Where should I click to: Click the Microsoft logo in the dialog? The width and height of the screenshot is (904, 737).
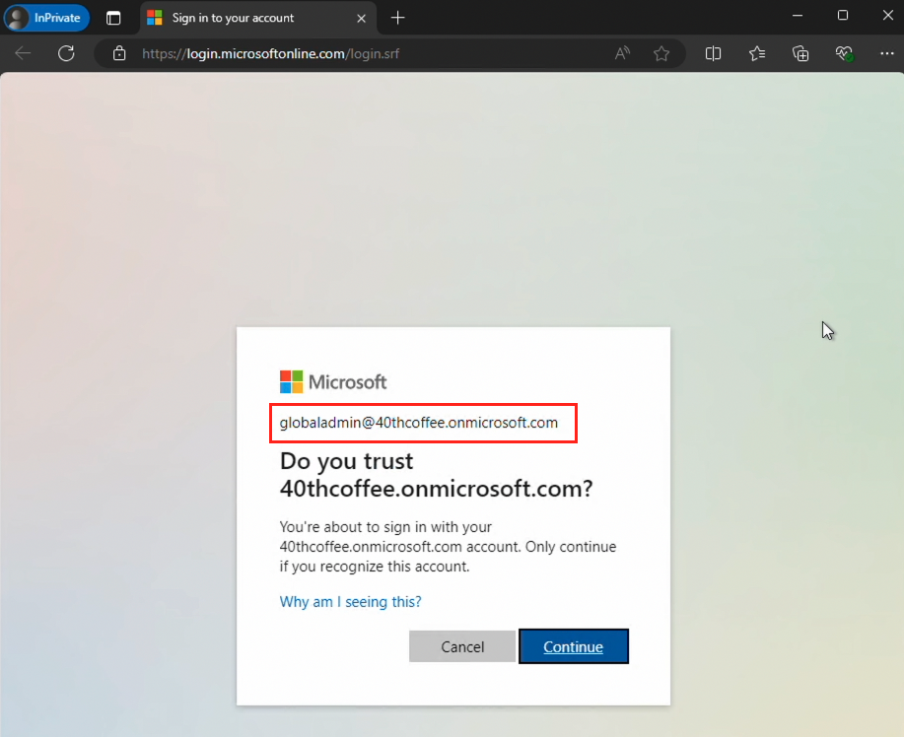333,382
